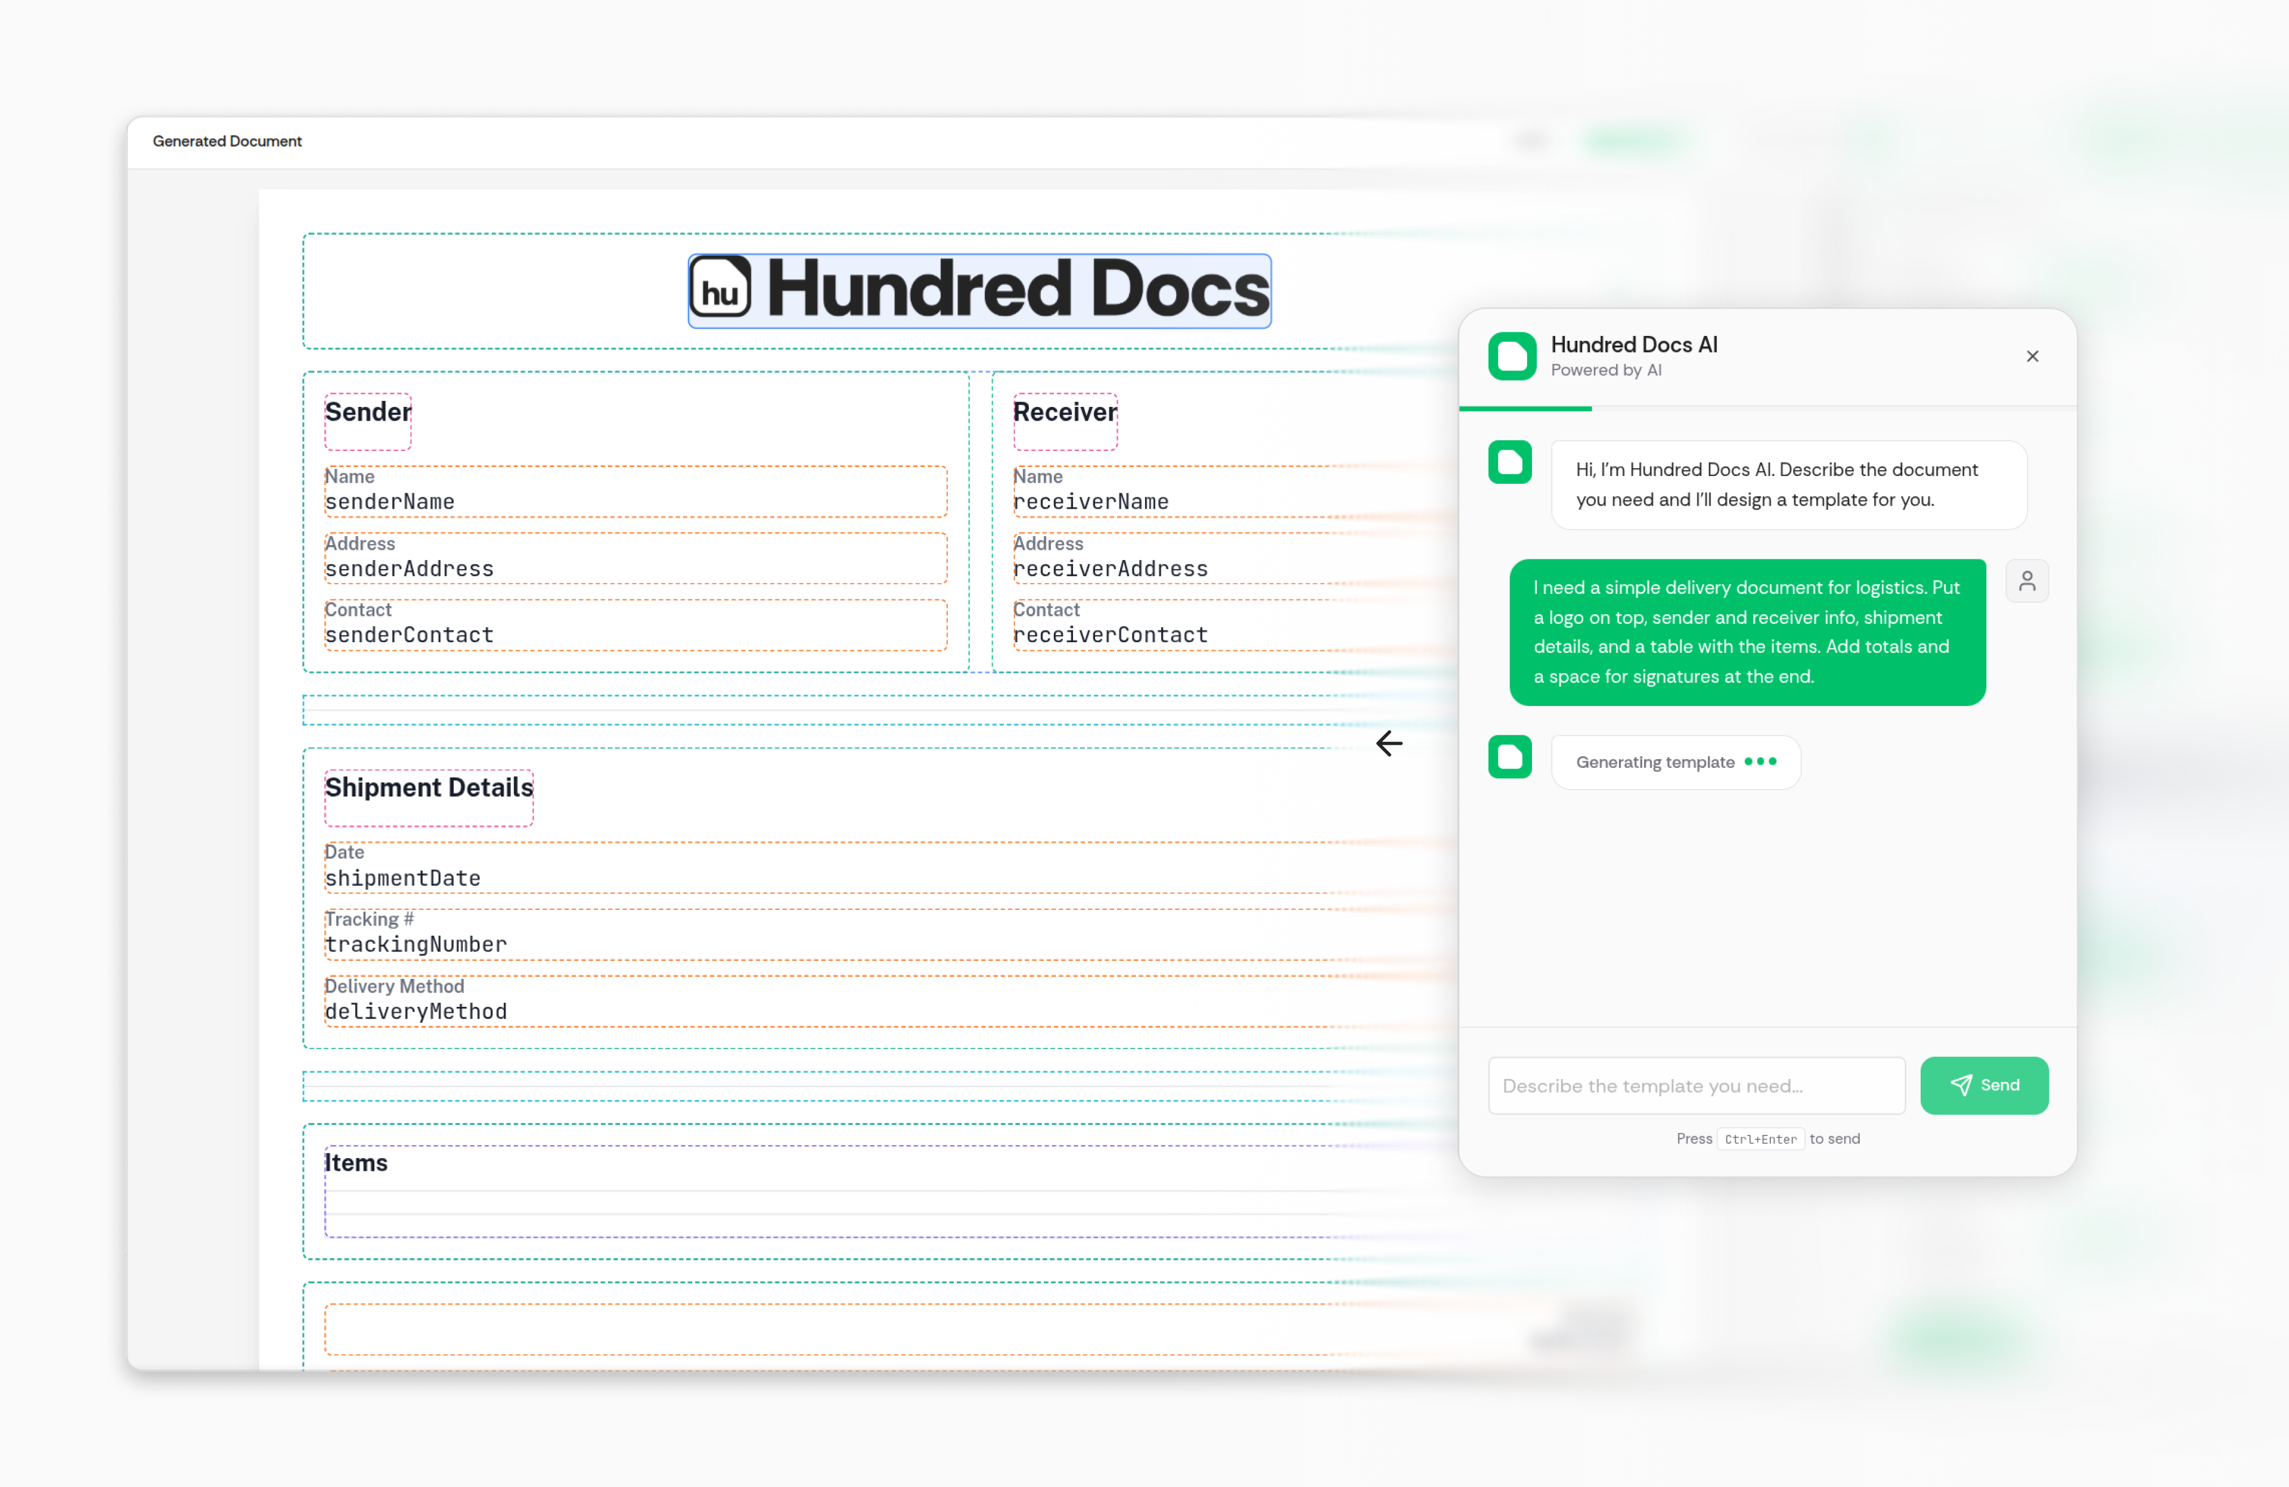Screen dimensions: 2289x1487
Task: Click the paper plane icon inside the Send button
Action: (x=1962, y=1085)
